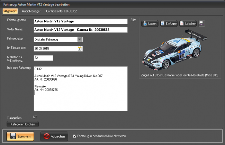Load a vehicle image with Laden

[x=150, y=24]
